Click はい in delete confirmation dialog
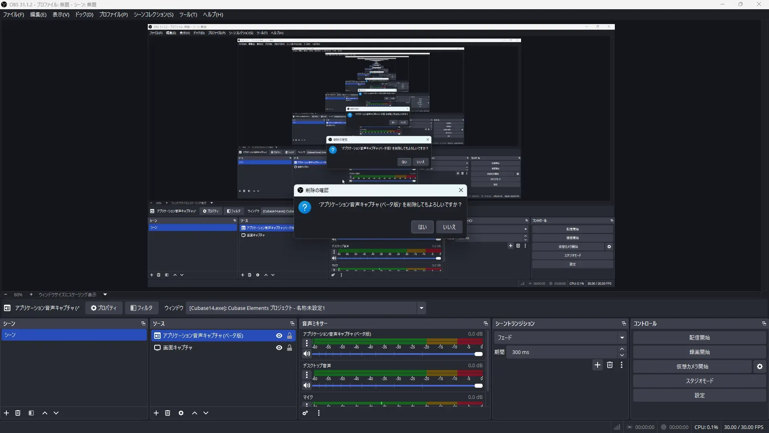 [422, 227]
